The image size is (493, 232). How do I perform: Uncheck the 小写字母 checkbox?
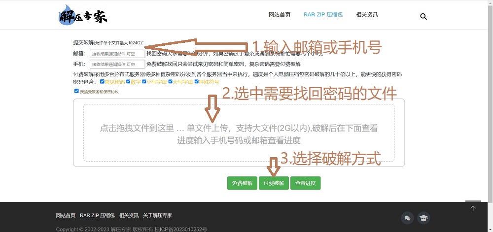[144, 82]
